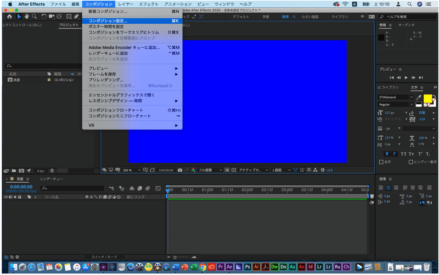
Task: Open the Regular font style dropdown
Action: 396,104
